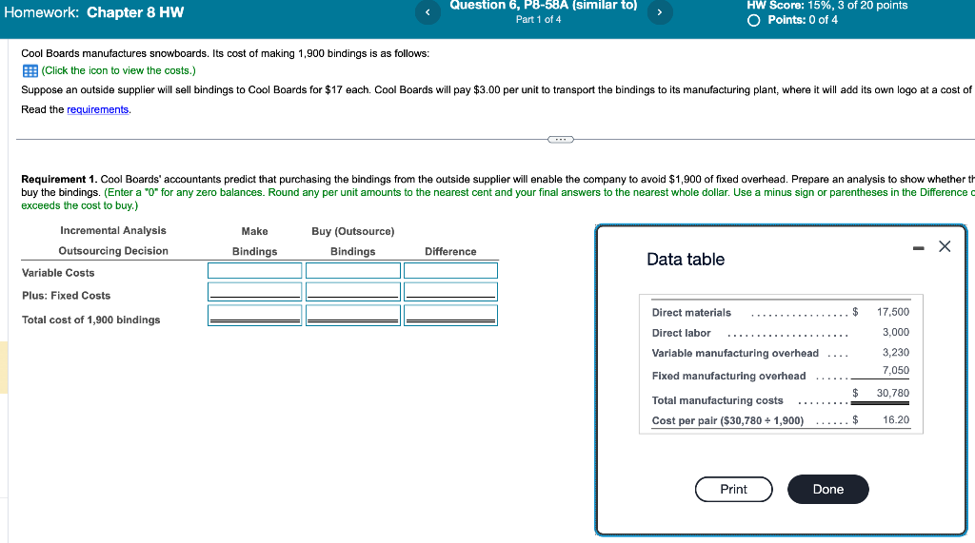Click the Print button

(734, 489)
